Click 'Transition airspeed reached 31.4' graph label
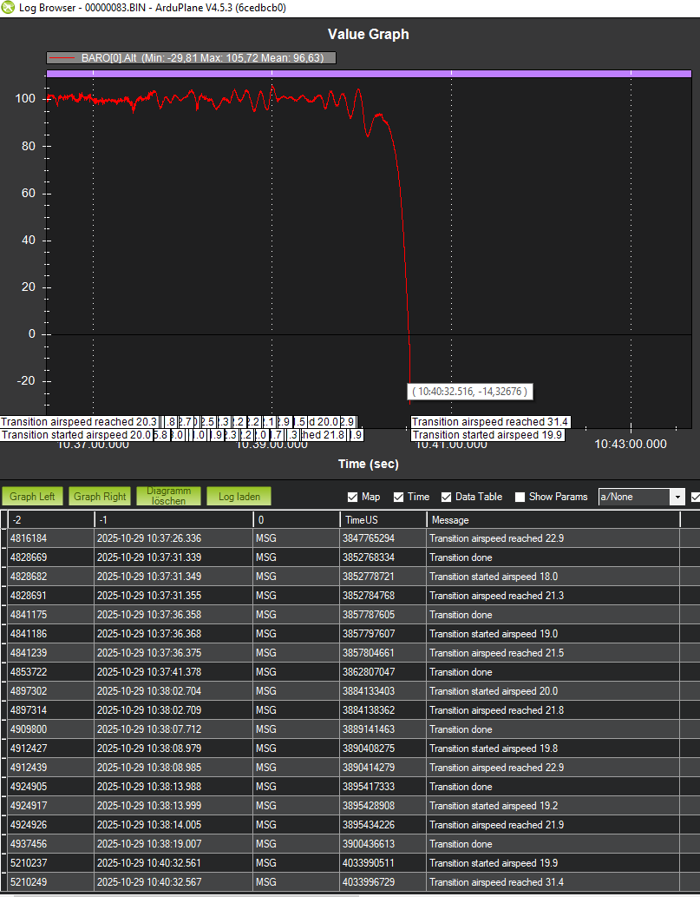700x897 pixels. tap(490, 422)
